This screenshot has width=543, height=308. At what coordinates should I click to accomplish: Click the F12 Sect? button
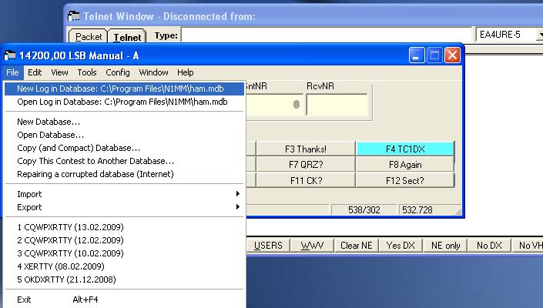405,181
